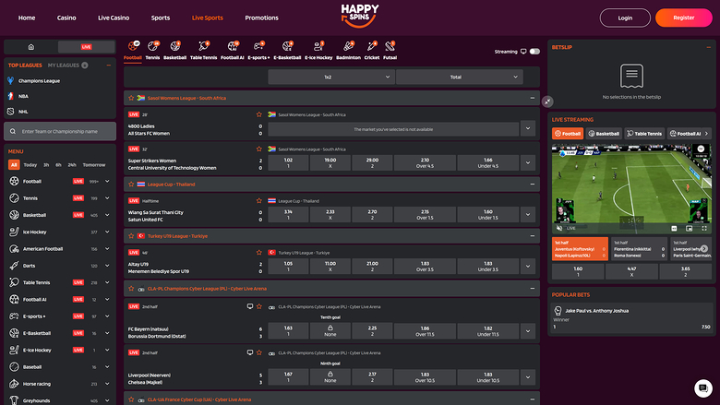This screenshot has height=405, width=720.
Task: Expand Tennis category in sidebar menu
Action: [x=107, y=198]
